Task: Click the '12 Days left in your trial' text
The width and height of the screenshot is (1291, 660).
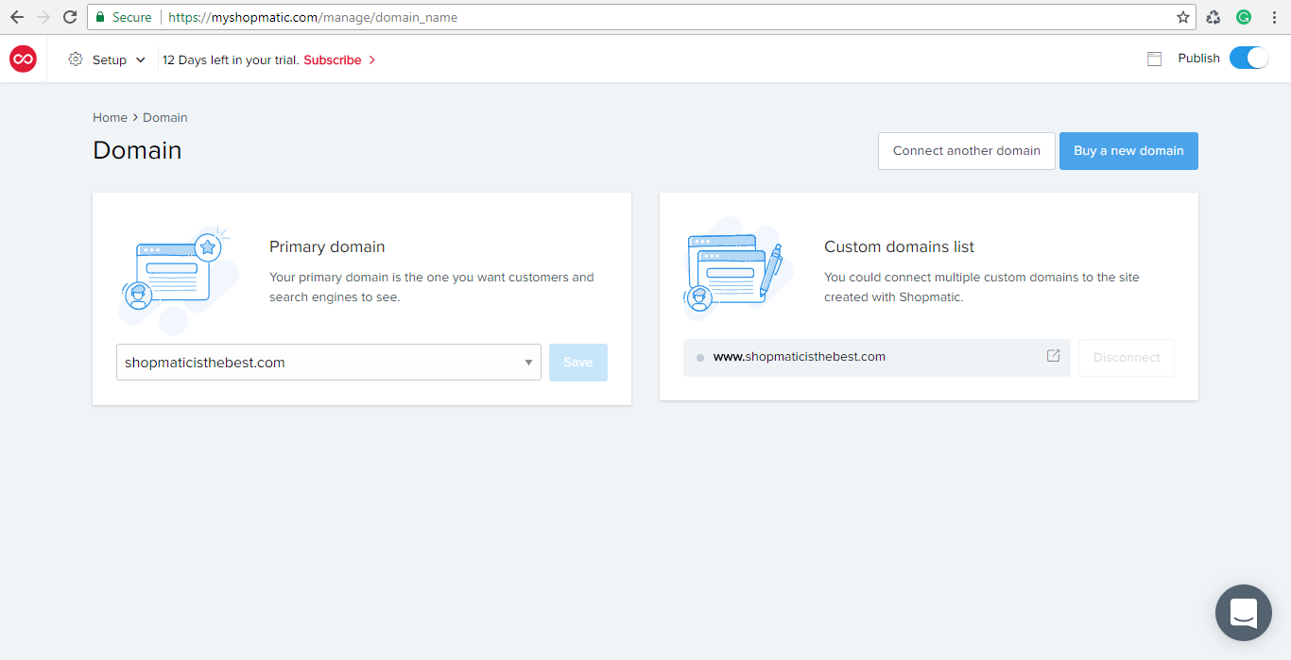Action: (231, 59)
